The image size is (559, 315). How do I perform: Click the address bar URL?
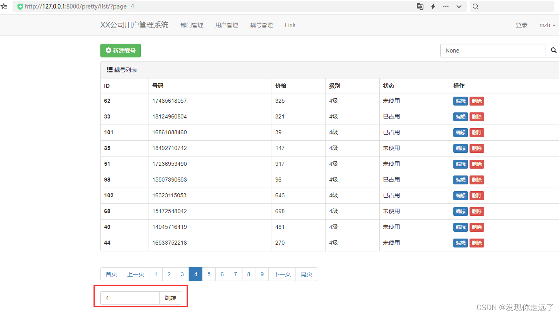click(x=79, y=6)
